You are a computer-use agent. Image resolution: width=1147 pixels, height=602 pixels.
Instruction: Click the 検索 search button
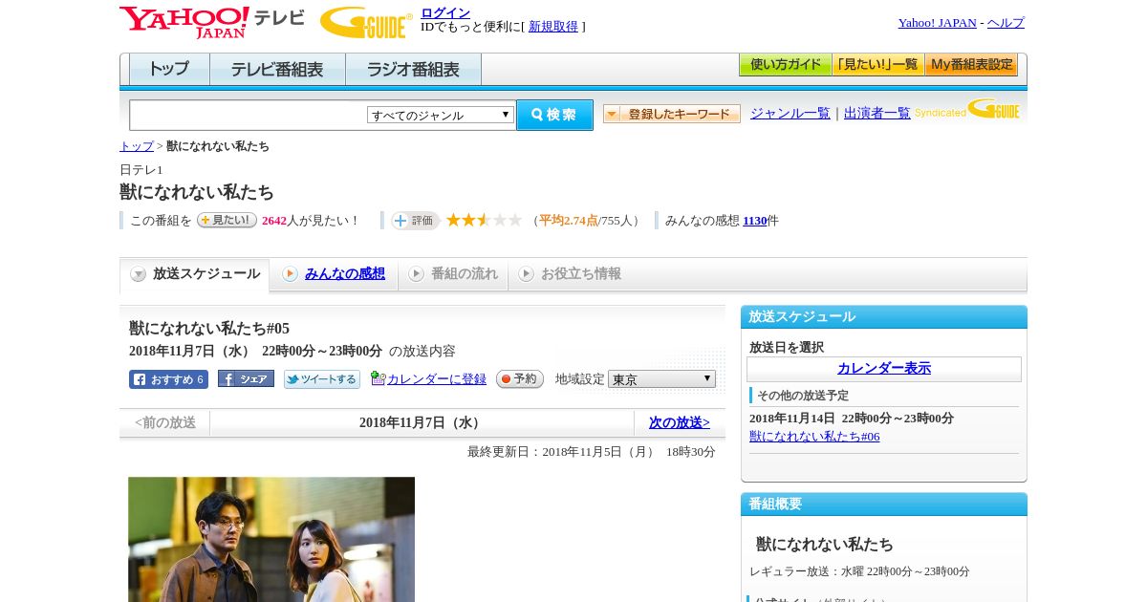[x=554, y=115]
